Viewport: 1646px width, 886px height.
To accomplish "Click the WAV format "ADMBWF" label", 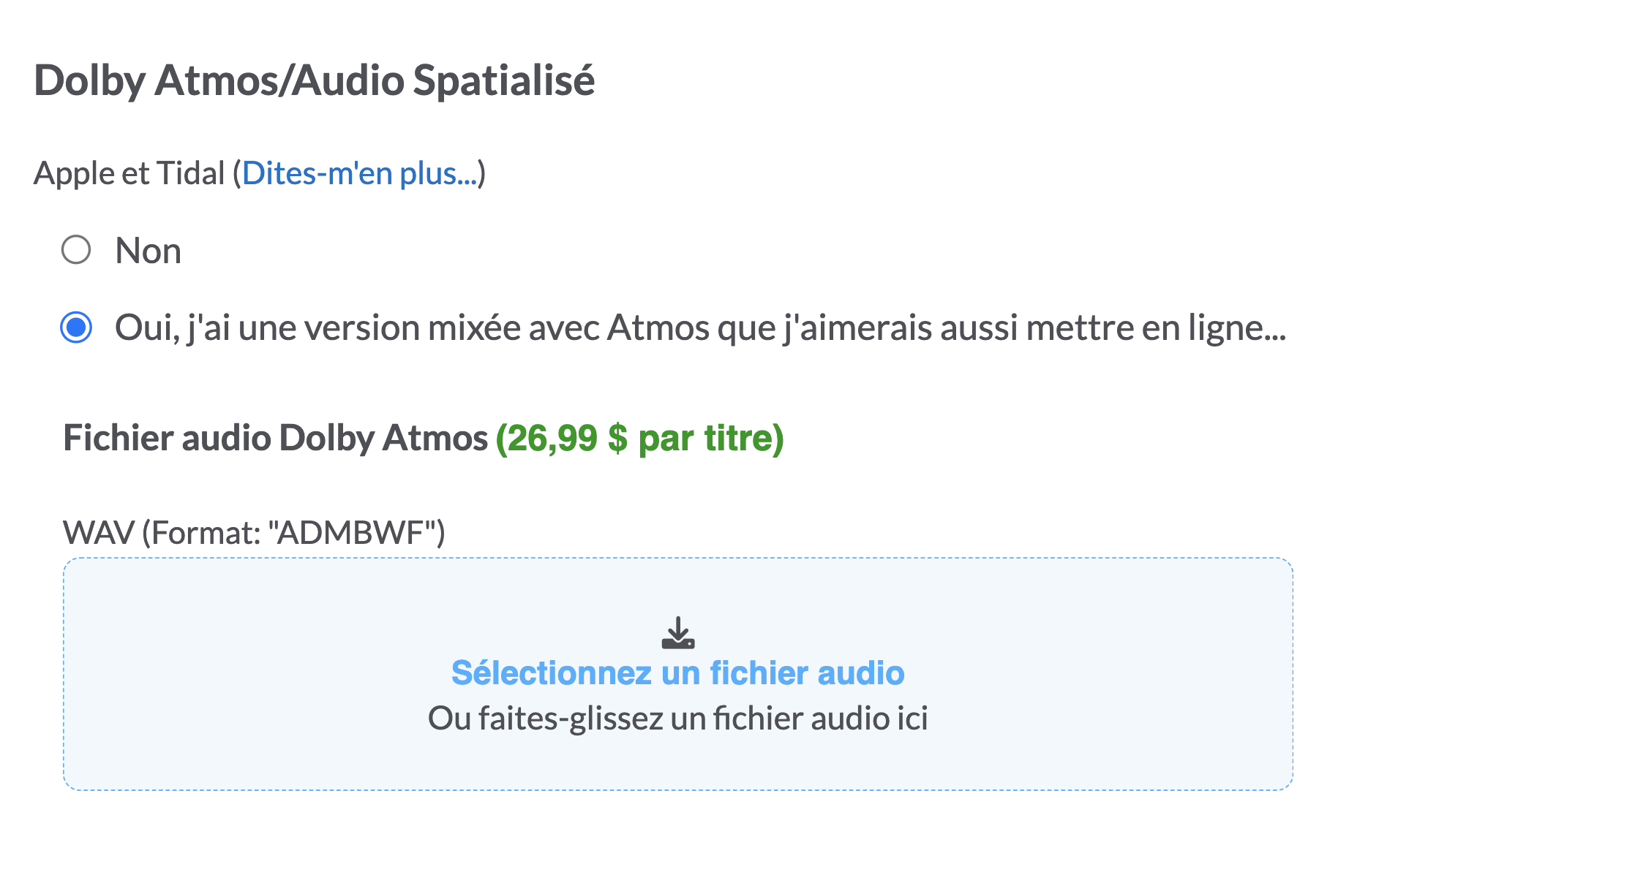I will tap(254, 533).
